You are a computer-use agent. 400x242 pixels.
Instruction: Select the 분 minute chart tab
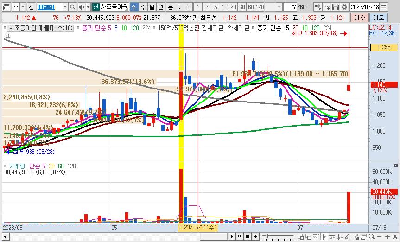(x=171, y=7)
